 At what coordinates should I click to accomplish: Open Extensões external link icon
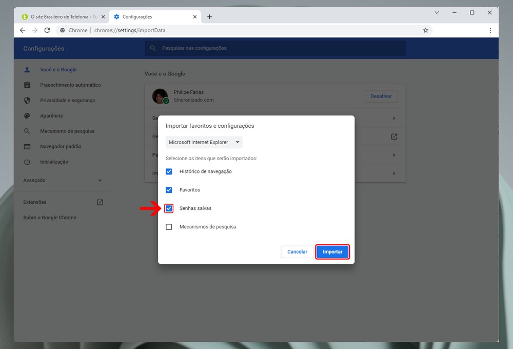click(x=100, y=202)
